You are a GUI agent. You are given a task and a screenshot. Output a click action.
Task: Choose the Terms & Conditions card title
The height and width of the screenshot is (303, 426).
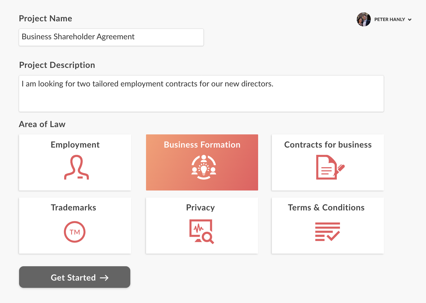point(326,208)
